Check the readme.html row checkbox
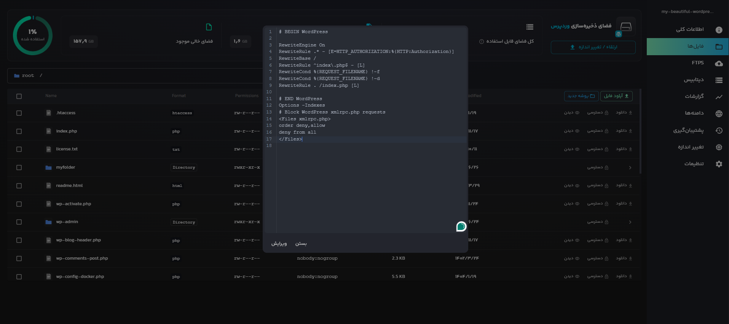729x324 pixels. [19, 186]
